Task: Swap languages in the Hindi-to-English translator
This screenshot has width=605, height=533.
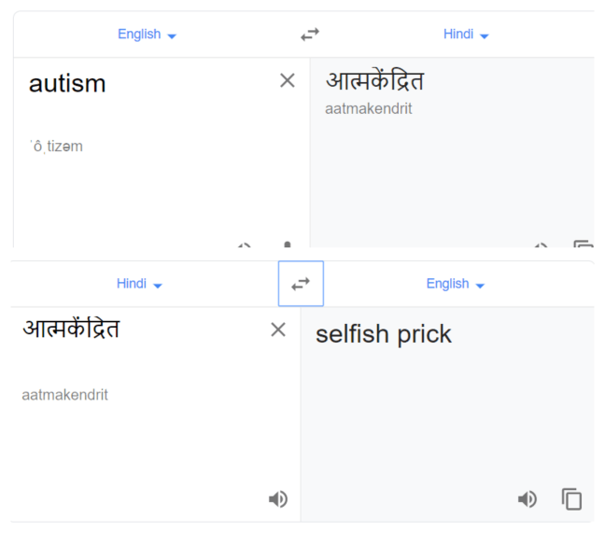Action: (x=301, y=284)
